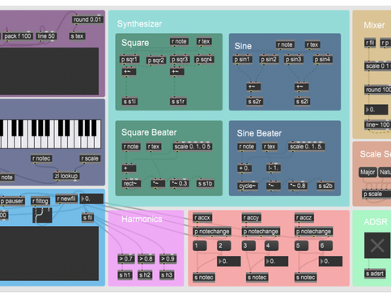This screenshot has height=293, width=391.
Task: Click message box 3 in the red panel
Action: 249,245
